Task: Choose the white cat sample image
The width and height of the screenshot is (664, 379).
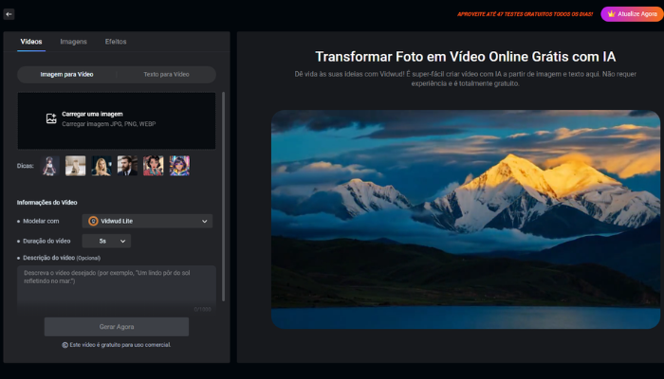Action: click(75, 166)
